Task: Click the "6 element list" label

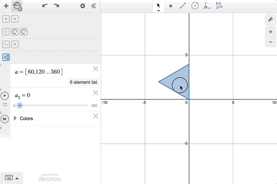Action: [x=83, y=82]
